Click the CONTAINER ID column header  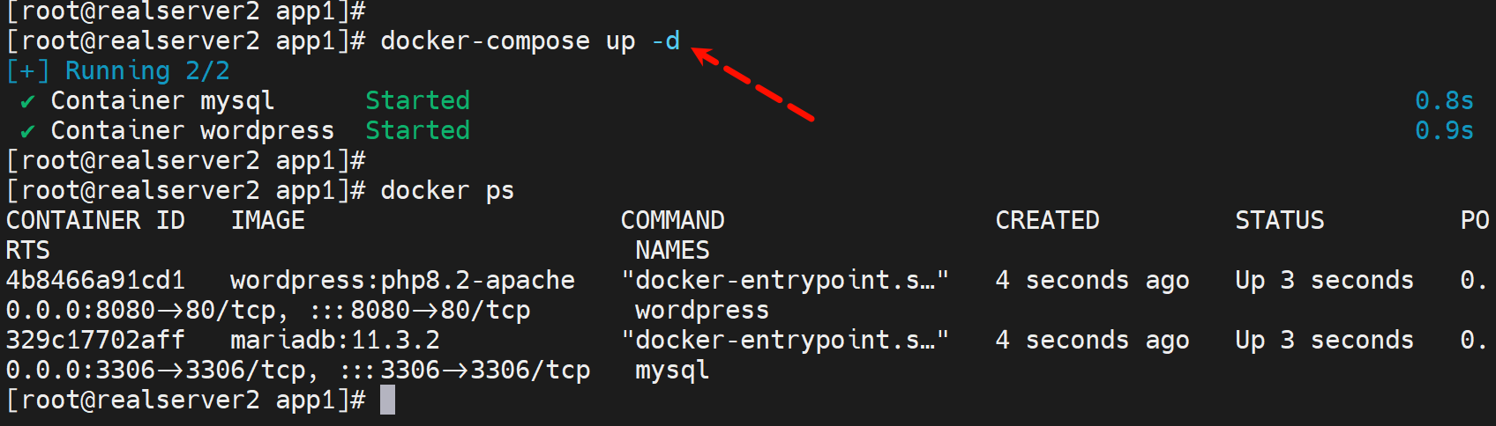tap(95, 220)
